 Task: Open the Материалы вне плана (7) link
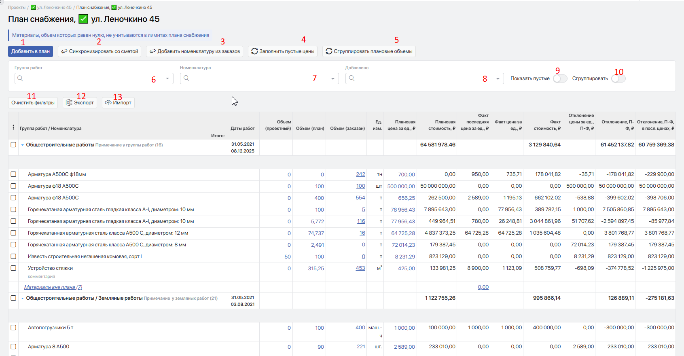[x=53, y=287]
